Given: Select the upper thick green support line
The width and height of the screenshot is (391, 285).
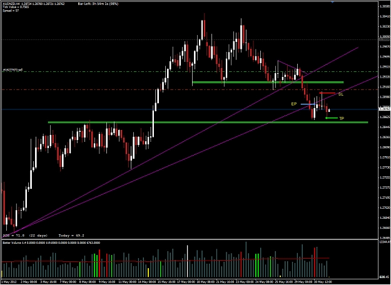Looking at the screenshot, I should coord(268,82).
